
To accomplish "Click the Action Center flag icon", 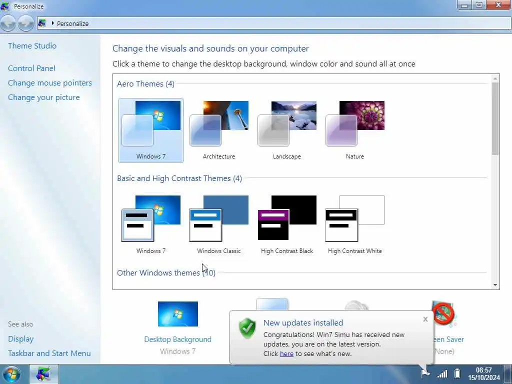I will 425,373.
